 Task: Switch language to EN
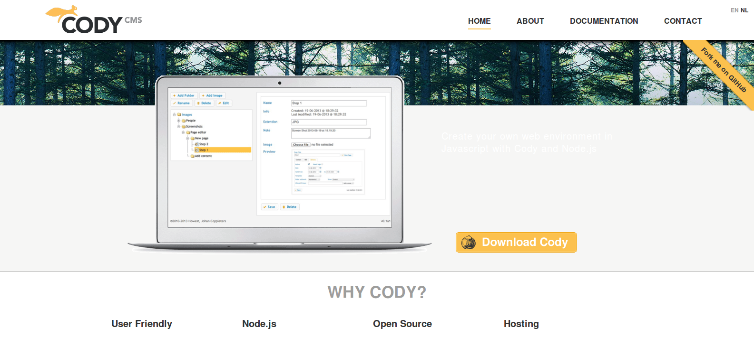click(734, 10)
